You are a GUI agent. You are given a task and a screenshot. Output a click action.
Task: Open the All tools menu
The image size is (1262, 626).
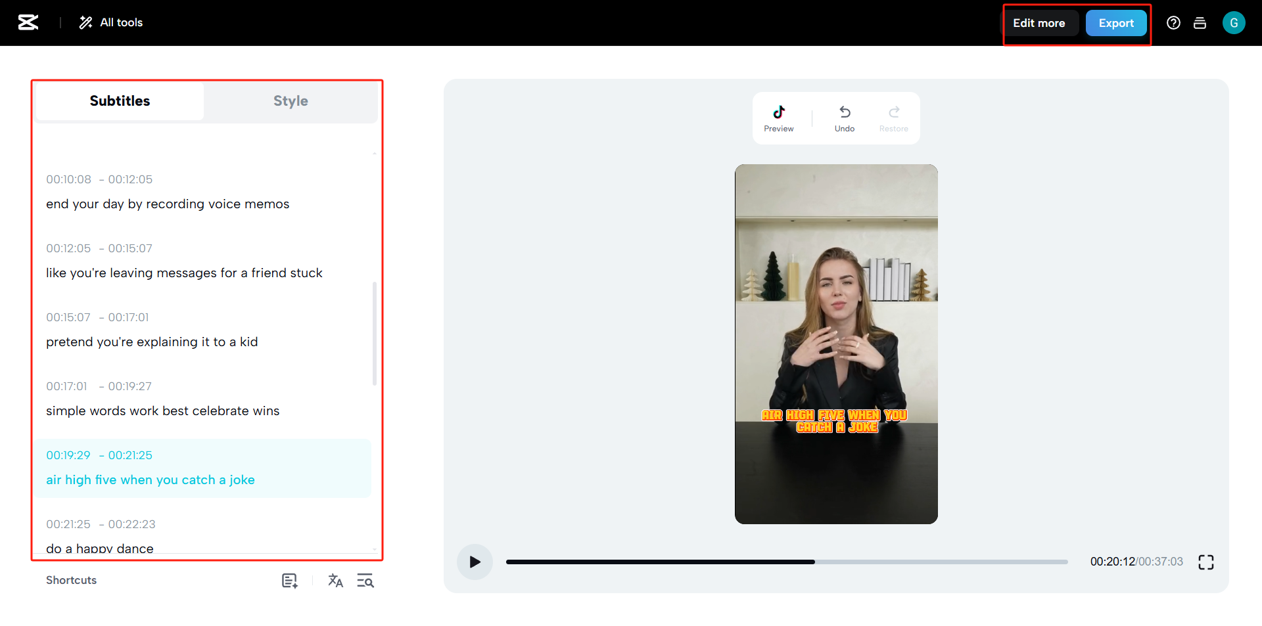pos(110,22)
